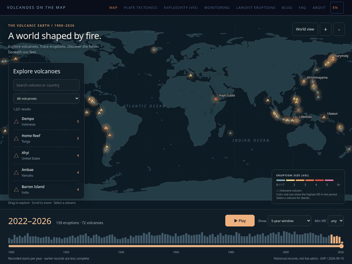The width and height of the screenshot is (352, 264).
Task: Click the VEI 0–1 blue legend swatch
Action: point(281,180)
